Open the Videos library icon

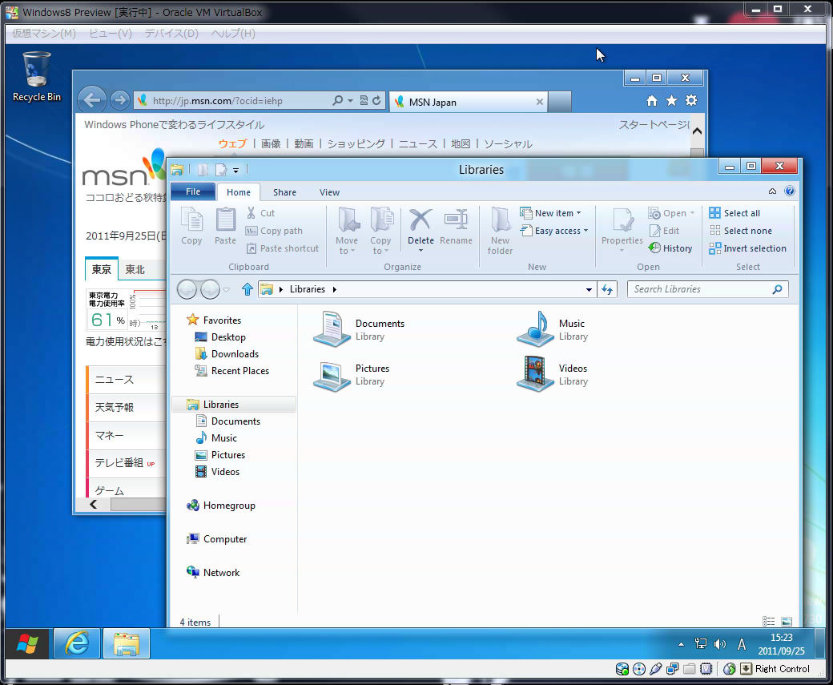click(536, 374)
